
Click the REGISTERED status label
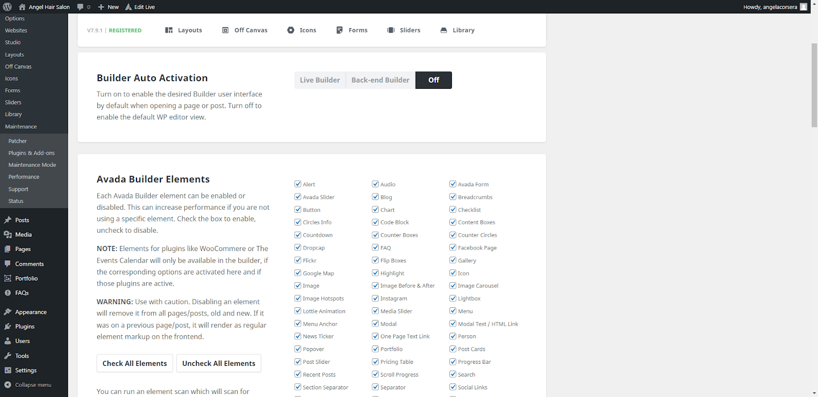coord(125,31)
